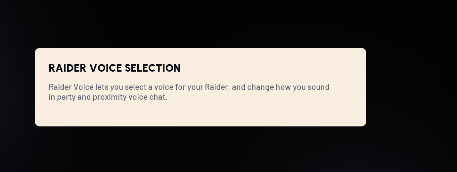Click the word "chat." ending the description

point(159,97)
